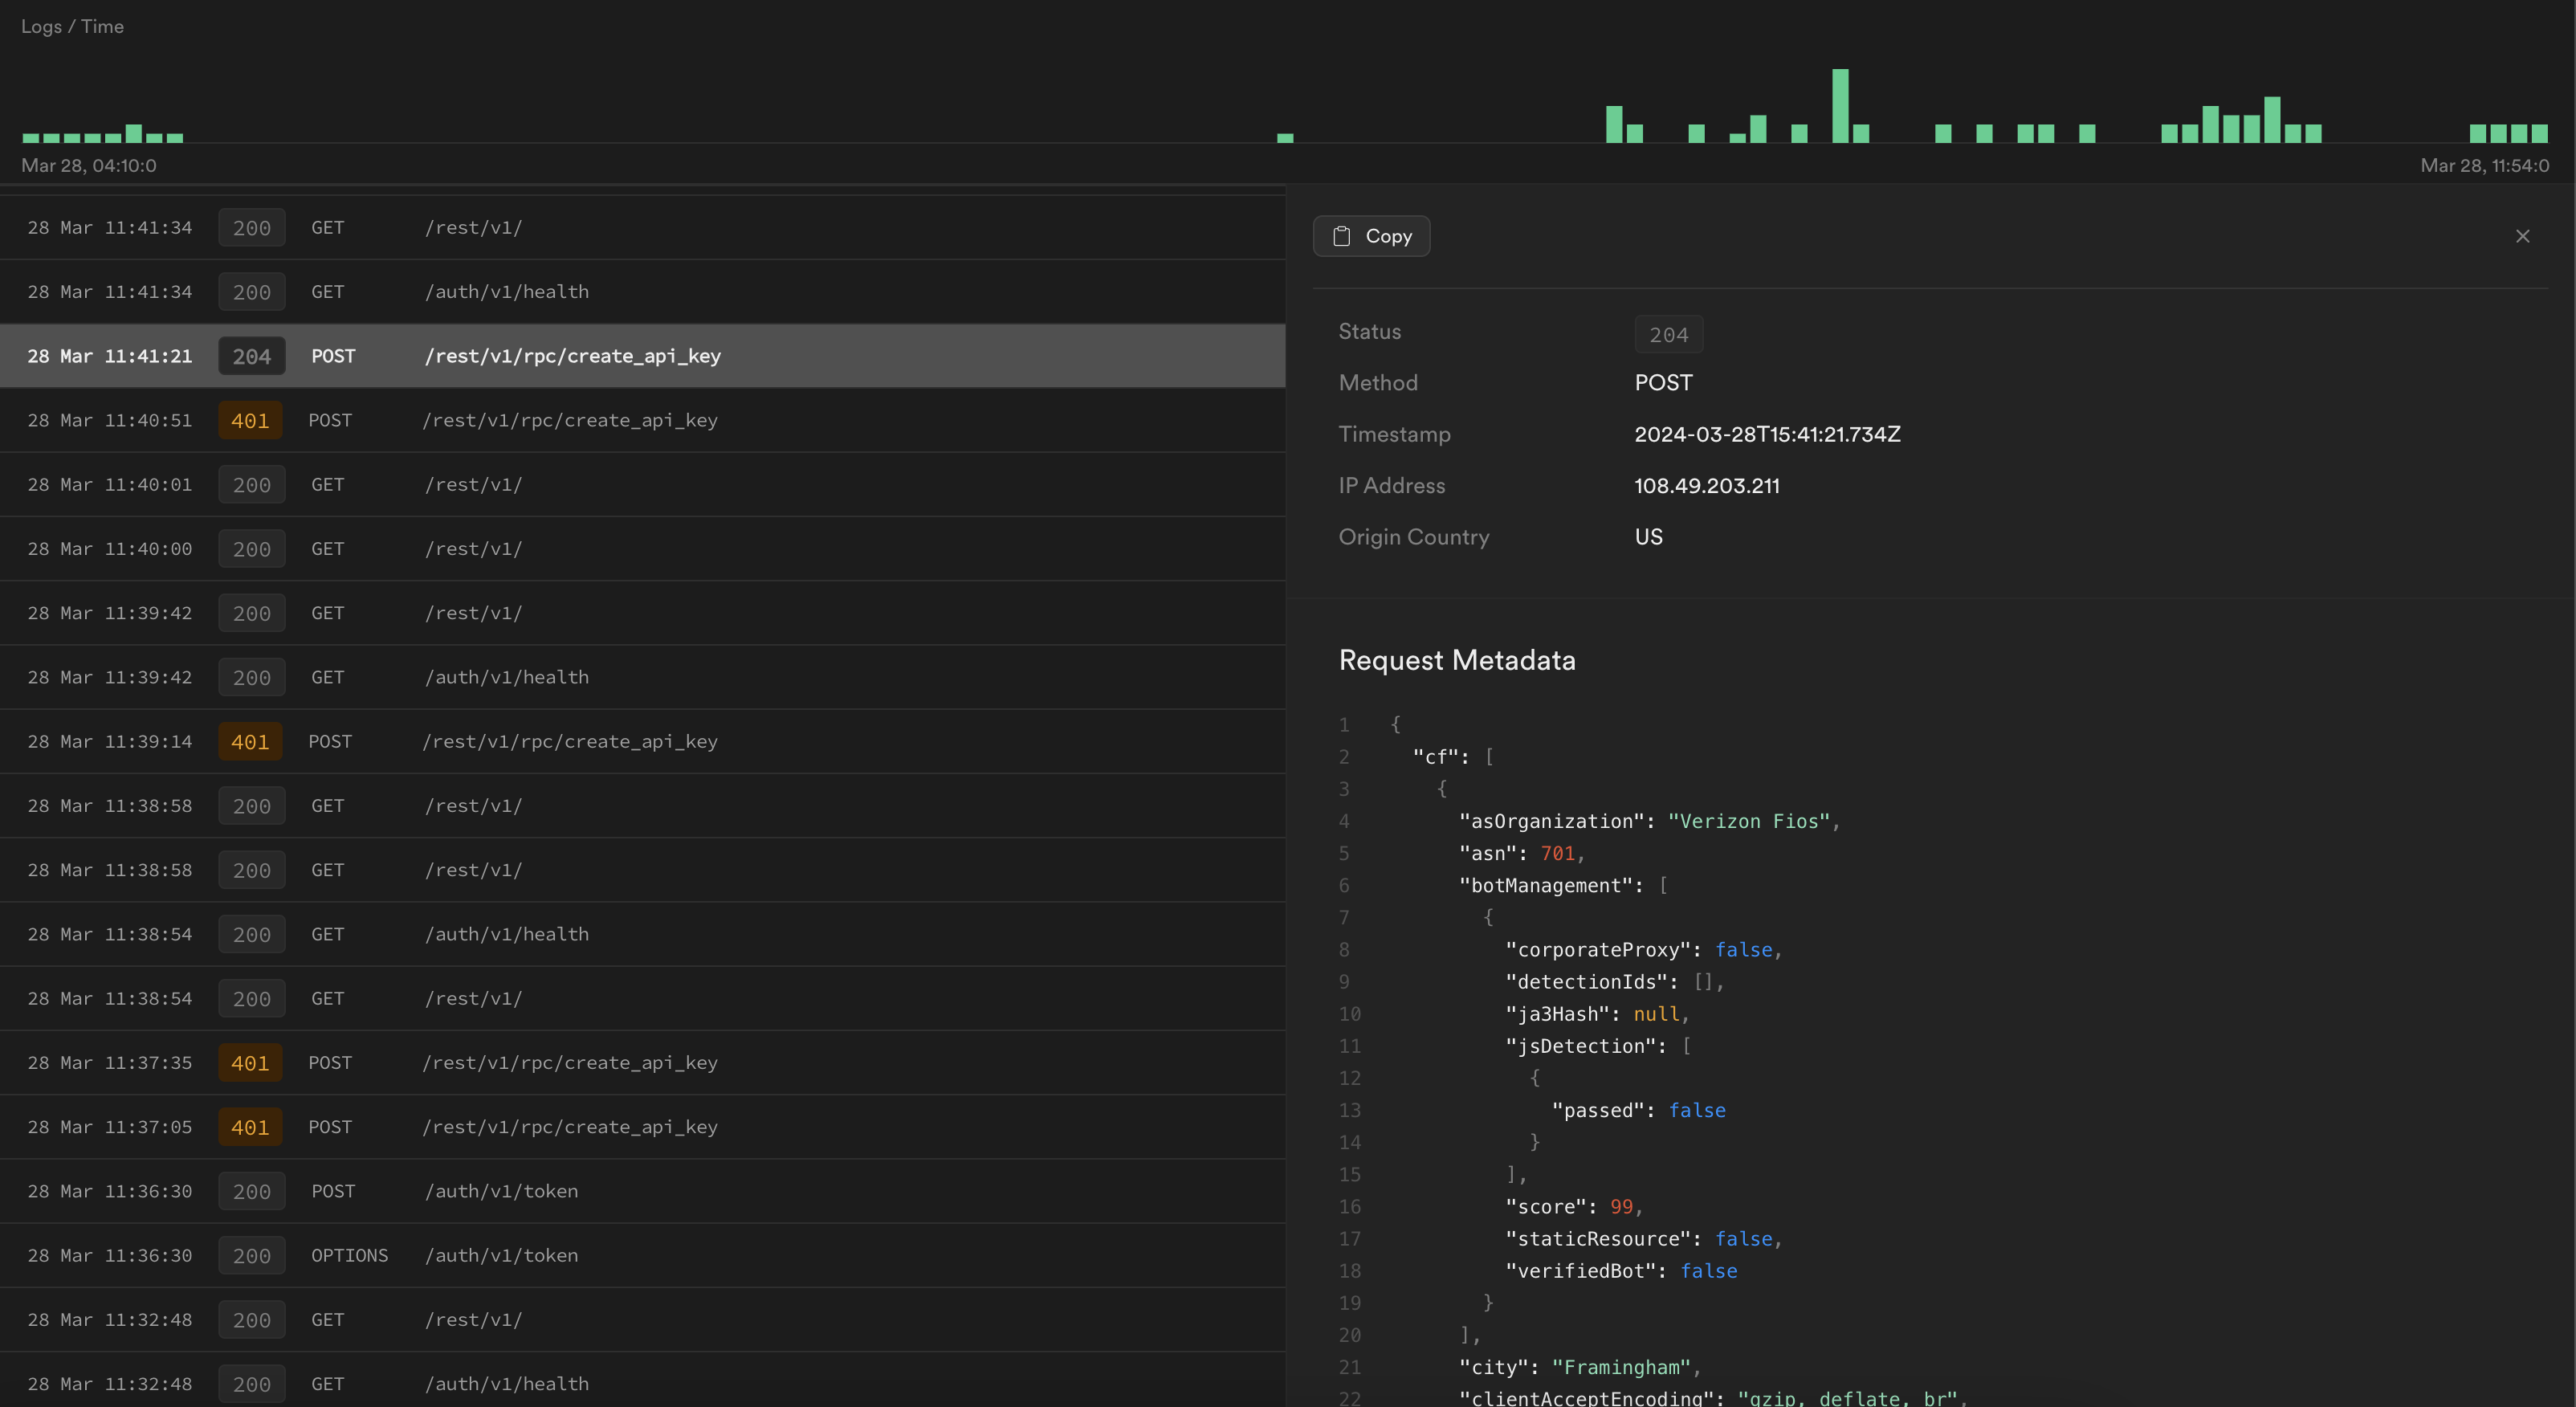Click the clipboard icon in Copy button
2576x1407 pixels.
point(1342,236)
